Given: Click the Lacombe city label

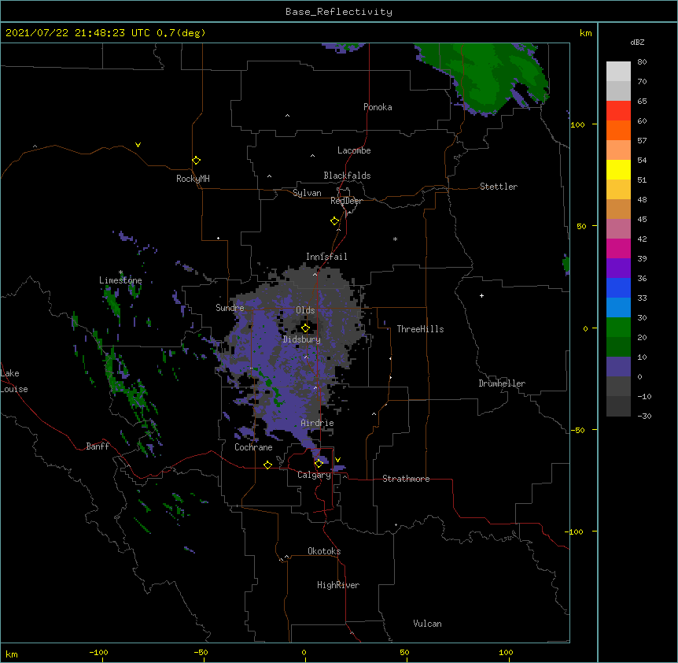Looking at the screenshot, I should click(x=354, y=150).
